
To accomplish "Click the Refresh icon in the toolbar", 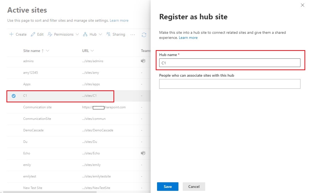I will pos(144,35).
